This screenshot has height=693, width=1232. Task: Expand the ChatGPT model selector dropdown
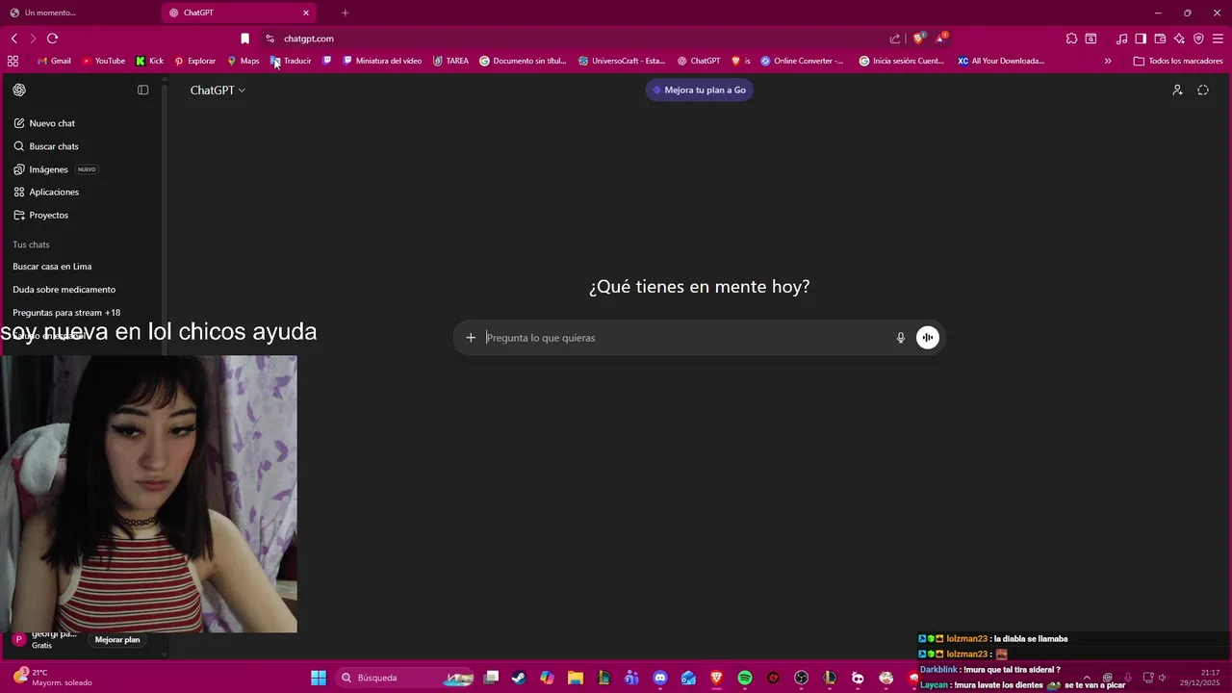pyautogui.click(x=218, y=90)
